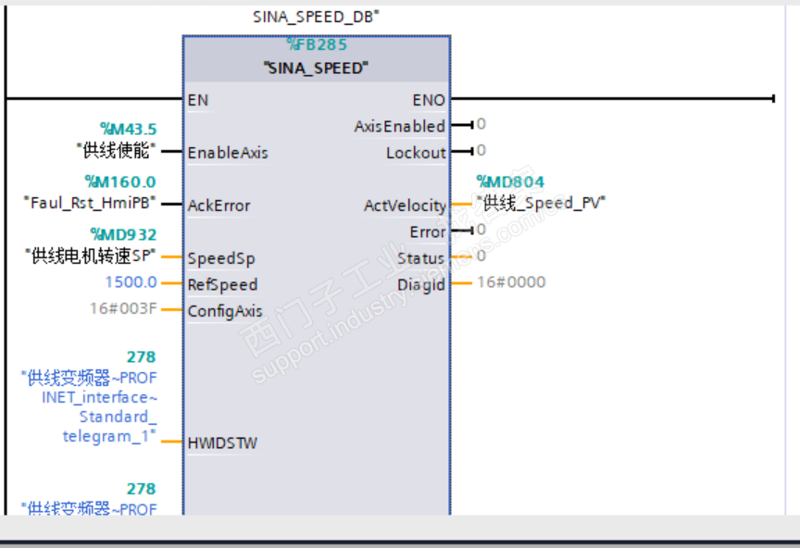Select the %MD932 address
Viewport: 800px width, 548px height.
(x=123, y=234)
